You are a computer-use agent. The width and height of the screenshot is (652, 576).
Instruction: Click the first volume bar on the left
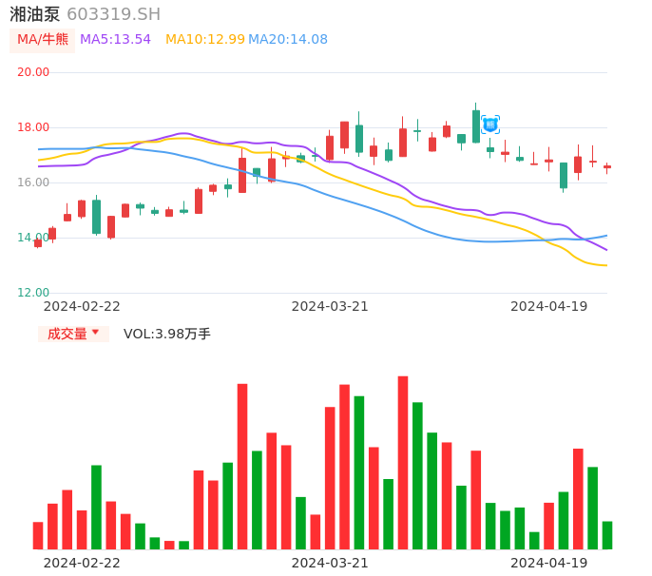[38, 535]
